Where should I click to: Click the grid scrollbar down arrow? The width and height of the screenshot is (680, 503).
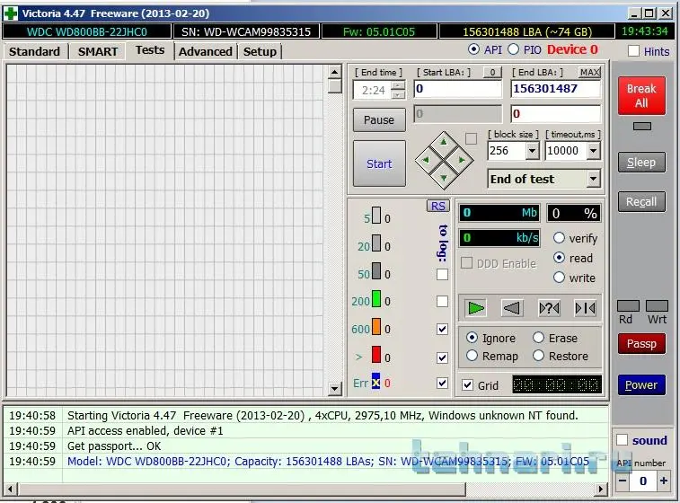(x=334, y=388)
